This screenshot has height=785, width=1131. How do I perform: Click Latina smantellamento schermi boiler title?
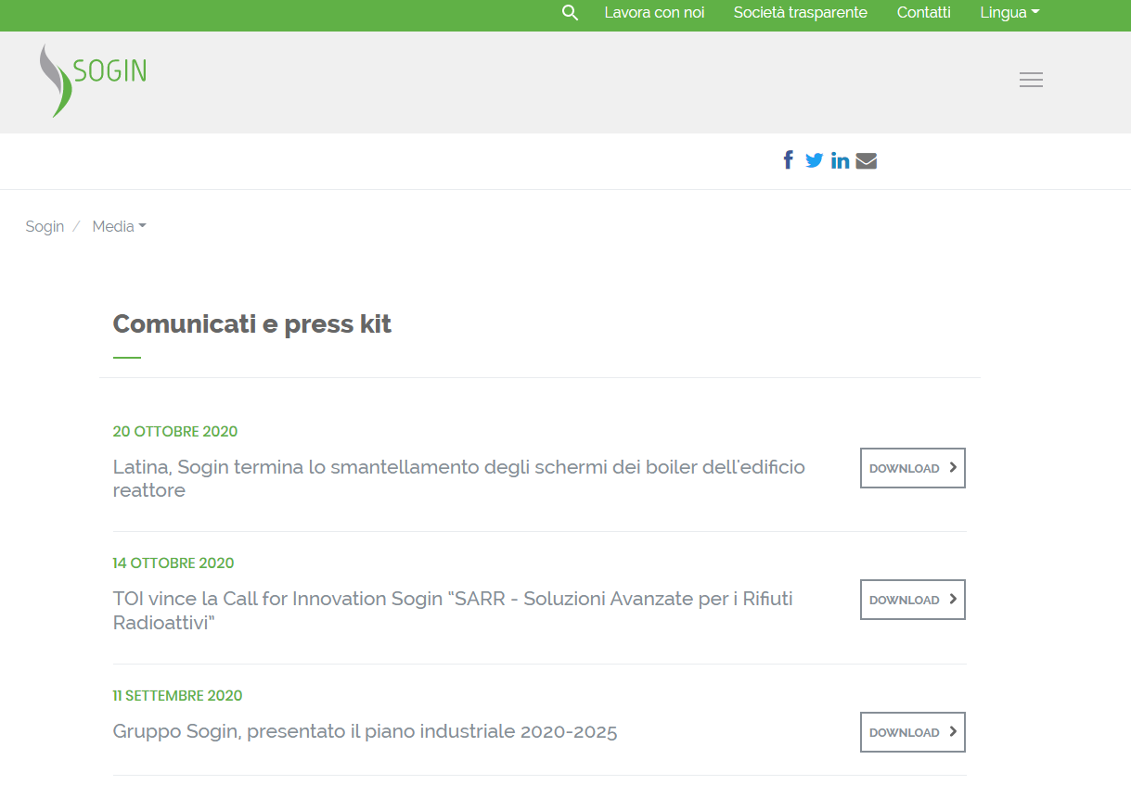pyautogui.click(x=459, y=478)
